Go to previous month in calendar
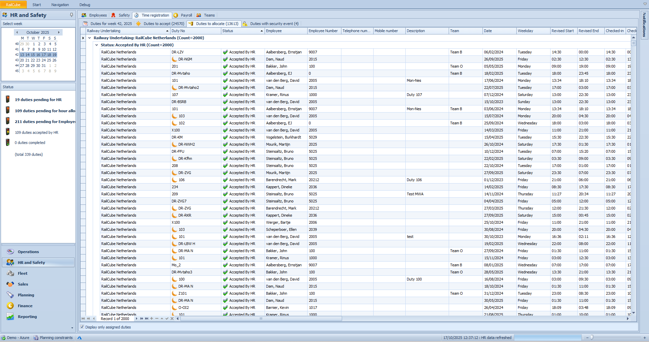Viewport: 649px width, 342px height. coord(17,32)
